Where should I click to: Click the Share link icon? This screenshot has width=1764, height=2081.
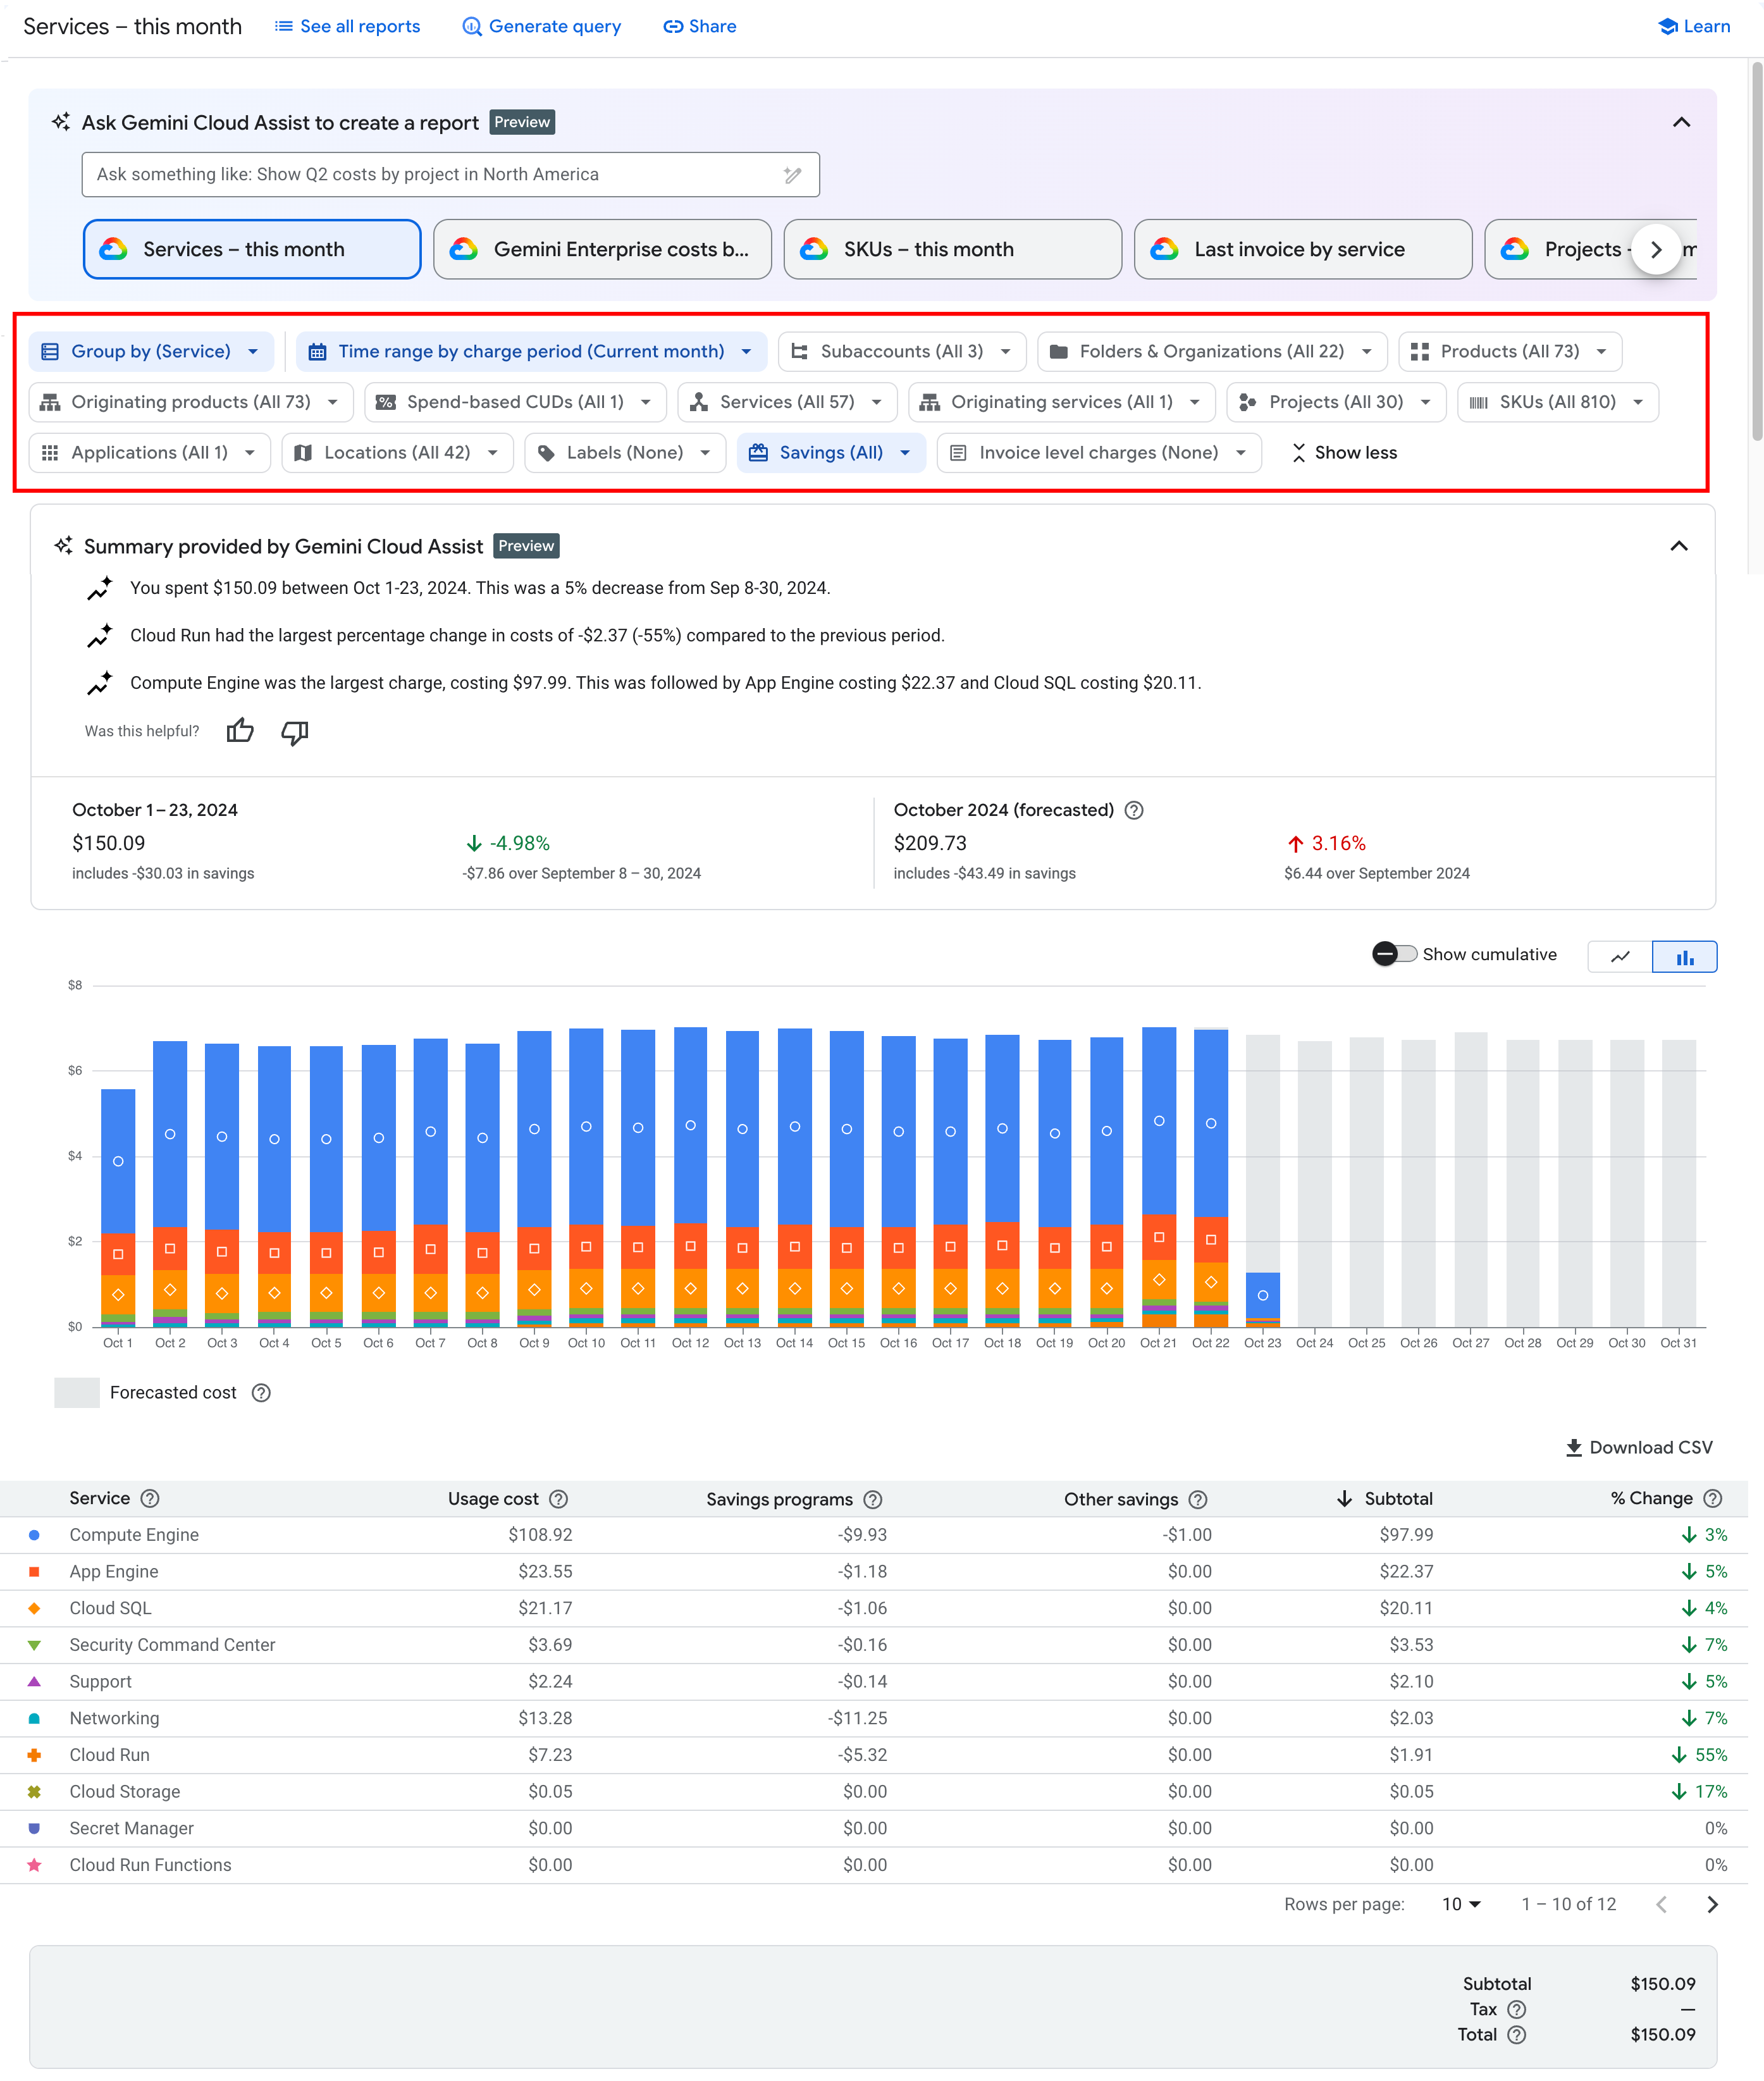click(673, 27)
